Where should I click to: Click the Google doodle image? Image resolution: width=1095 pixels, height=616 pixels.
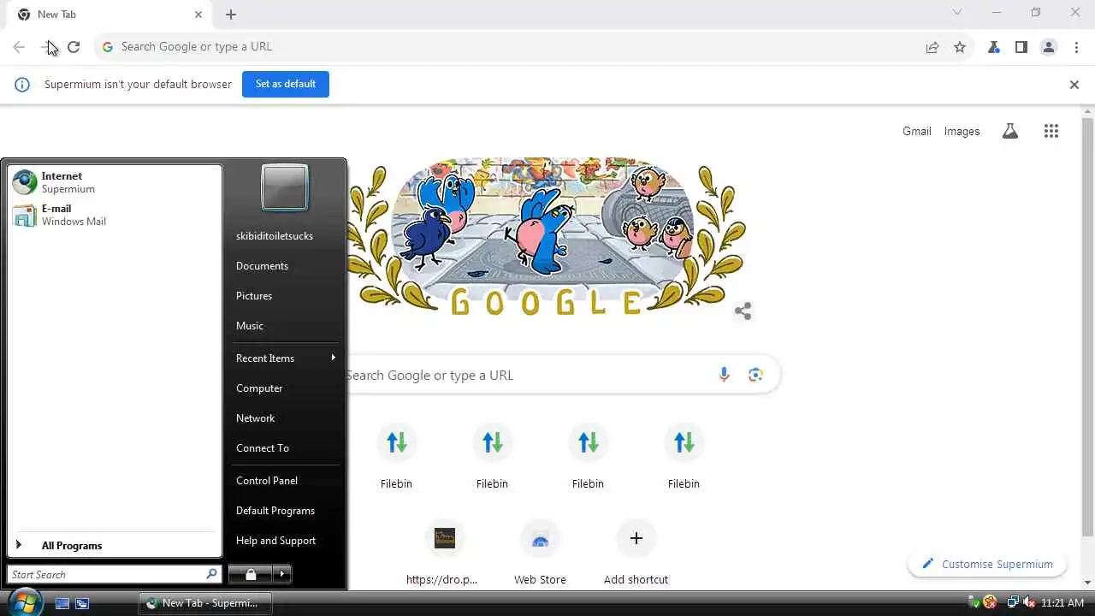coord(547,236)
